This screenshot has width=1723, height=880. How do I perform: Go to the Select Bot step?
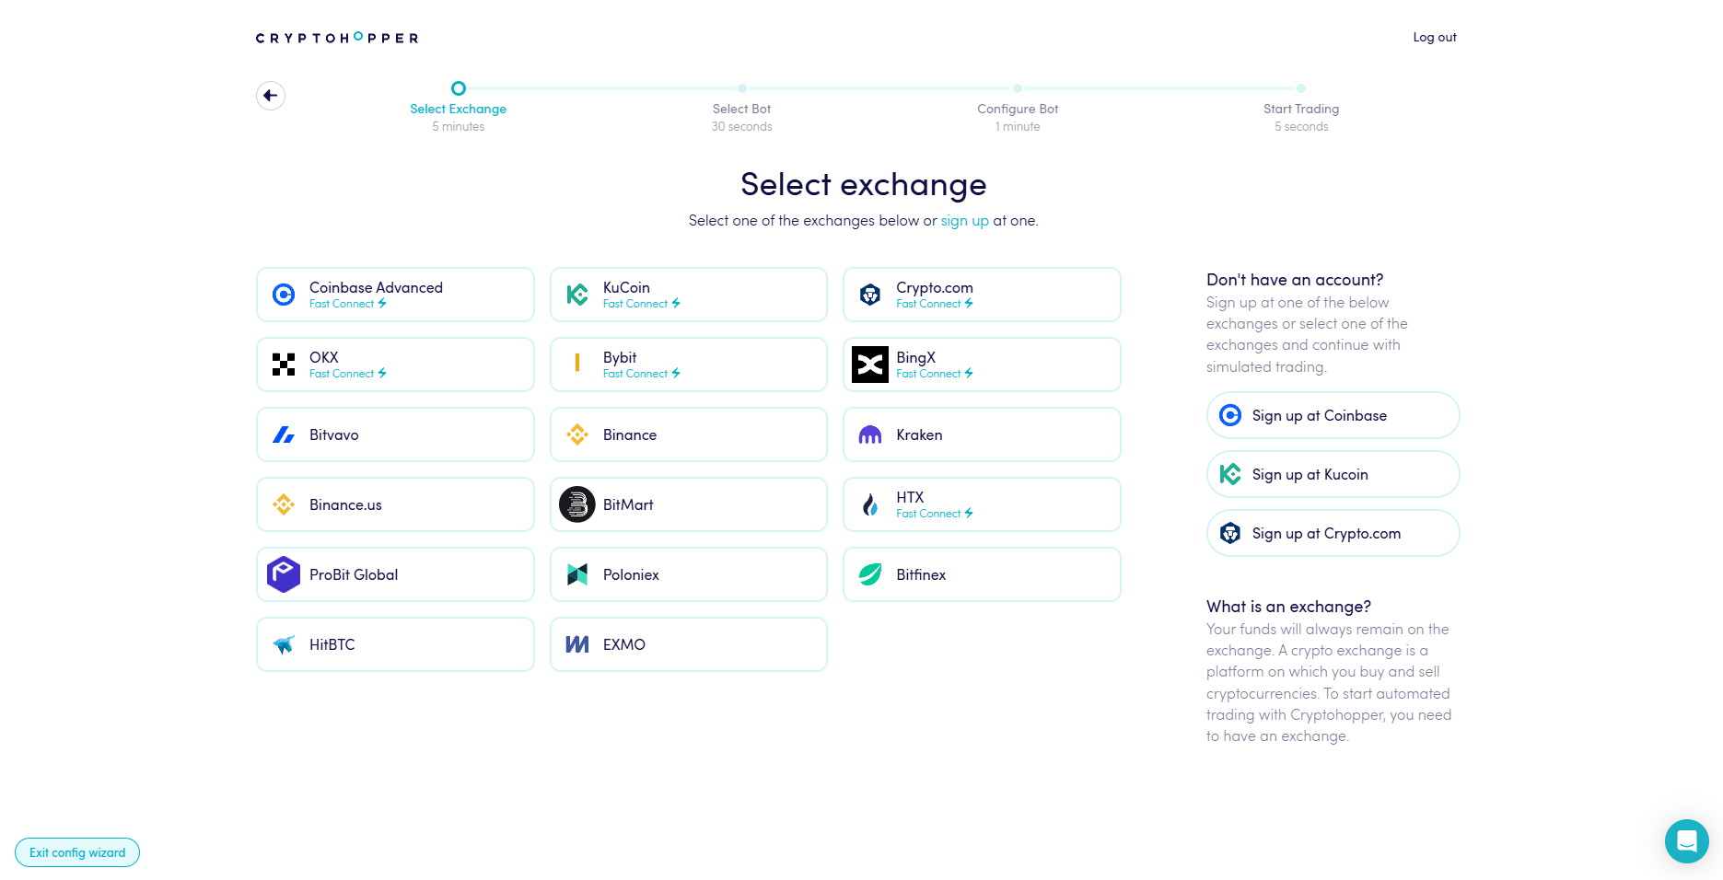pos(742,109)
